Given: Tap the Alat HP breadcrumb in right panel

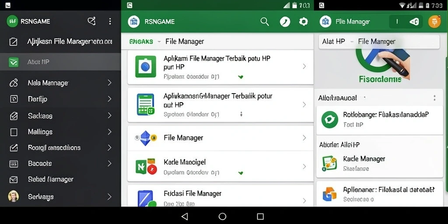Looking at the screenshot, I should point(333,42).
